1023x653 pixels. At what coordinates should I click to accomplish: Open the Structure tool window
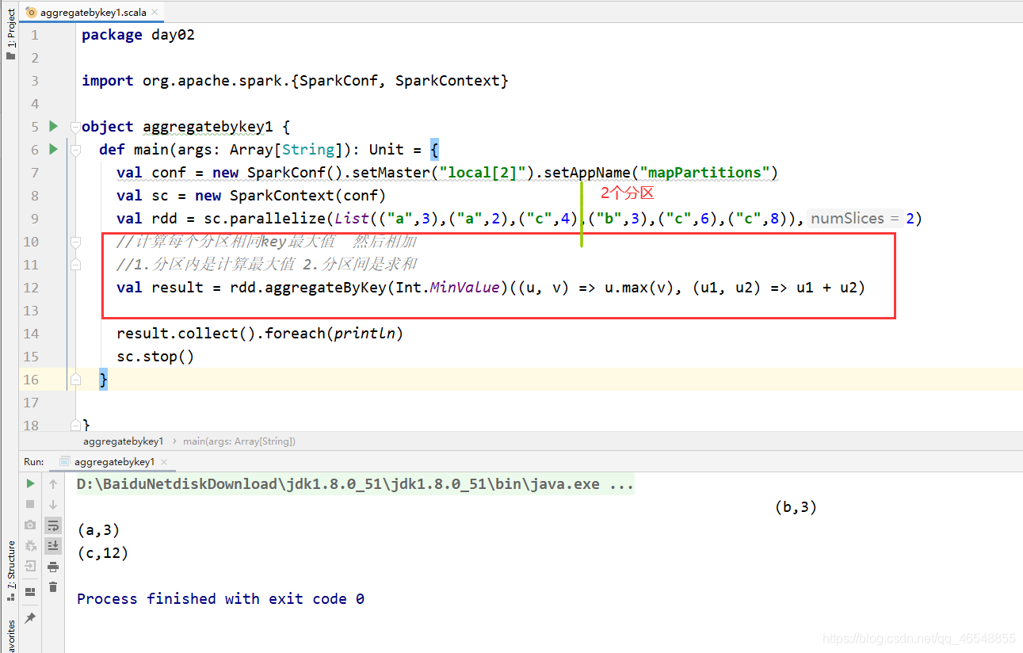10,571
